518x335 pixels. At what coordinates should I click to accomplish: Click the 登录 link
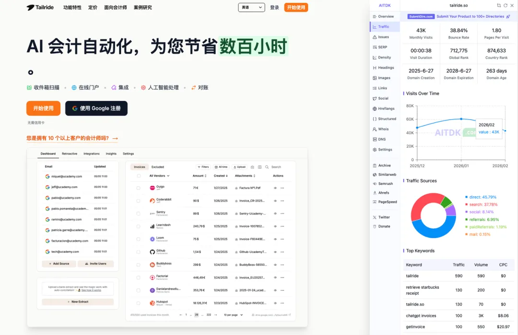[274, 7]
